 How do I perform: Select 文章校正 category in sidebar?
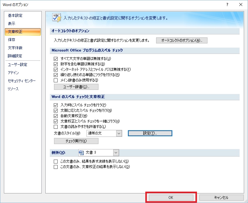pyautogui.click(x=23, y=32)
